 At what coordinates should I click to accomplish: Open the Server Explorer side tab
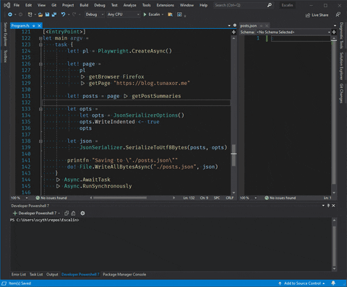click(x=5, y=34)
